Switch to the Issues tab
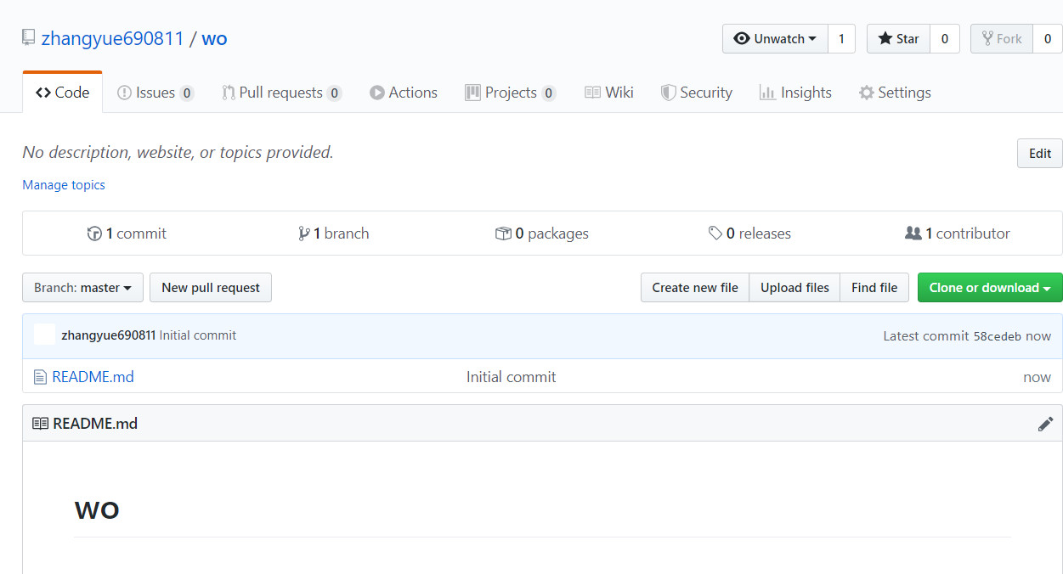Screen dimensions: 1063x574 click(x=155, y=93)
